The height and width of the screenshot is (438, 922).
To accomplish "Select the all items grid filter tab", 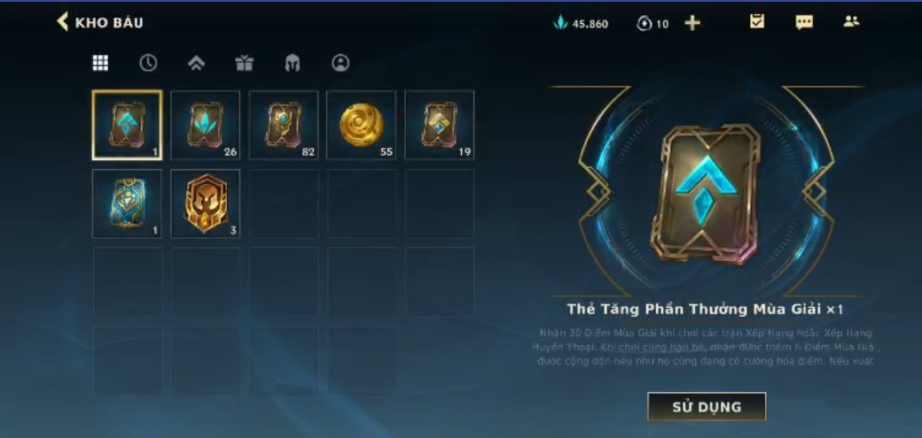I will tap(100, 63).
